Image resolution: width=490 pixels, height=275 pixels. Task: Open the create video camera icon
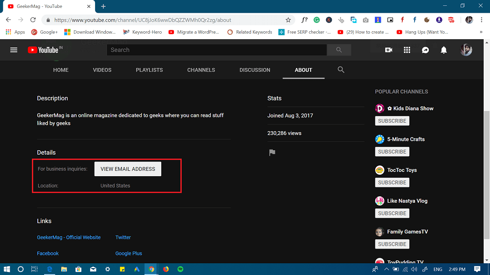(389, 50)
